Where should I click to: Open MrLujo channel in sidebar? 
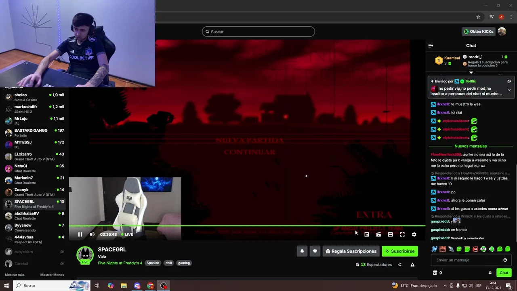(34, 121)
